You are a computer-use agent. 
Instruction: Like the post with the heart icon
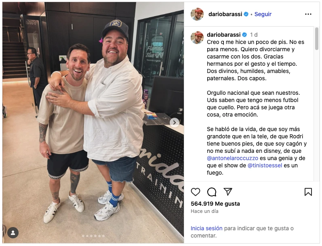pos(195,192)
